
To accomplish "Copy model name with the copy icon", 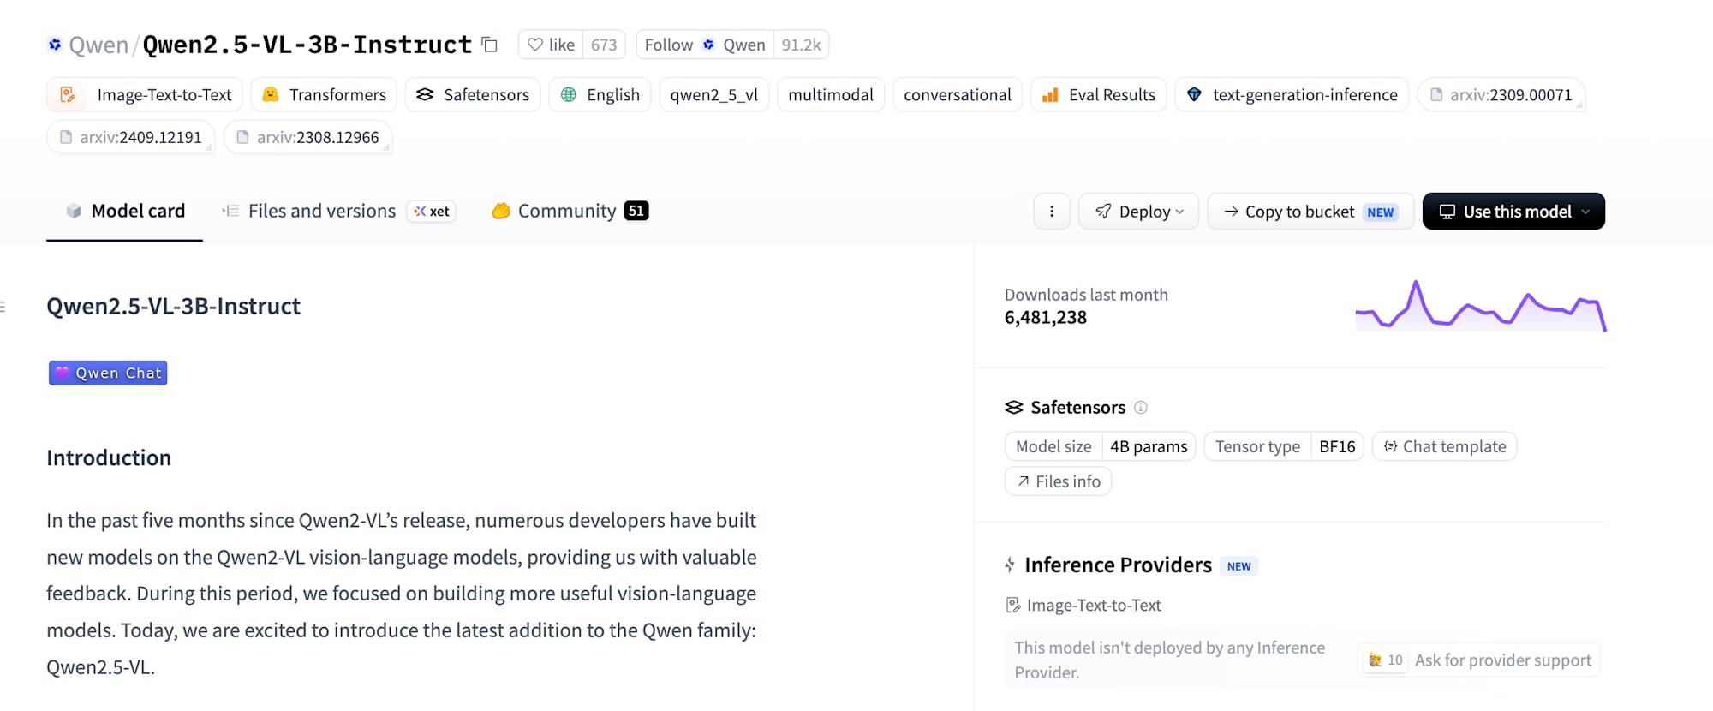I will 490,45.
